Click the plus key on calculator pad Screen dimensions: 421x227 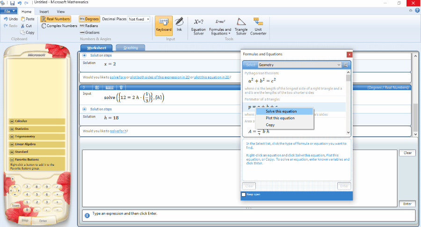point(57,202)
